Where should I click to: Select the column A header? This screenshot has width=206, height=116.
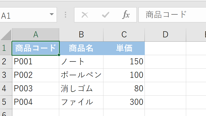pyautogui.click(x=36, y=35)
